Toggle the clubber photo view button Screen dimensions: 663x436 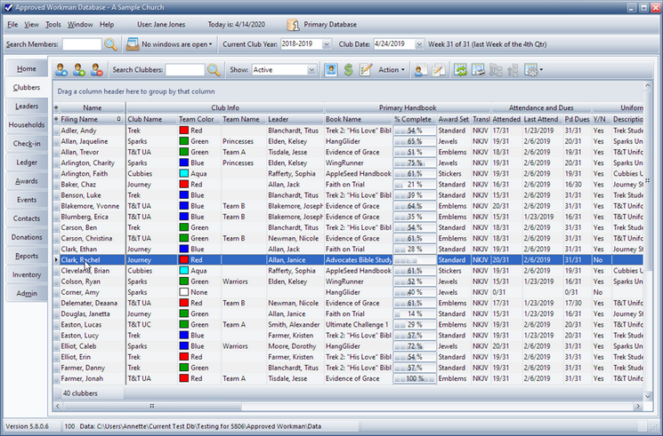[330, 69]
